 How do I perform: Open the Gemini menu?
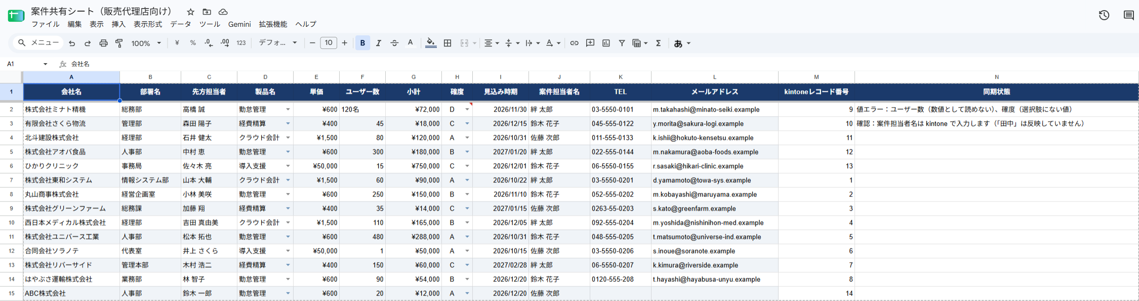239,24
